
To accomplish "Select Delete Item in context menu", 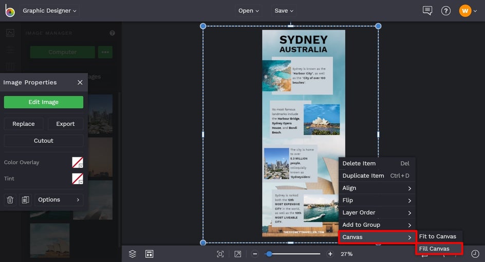I will (377, 164).
